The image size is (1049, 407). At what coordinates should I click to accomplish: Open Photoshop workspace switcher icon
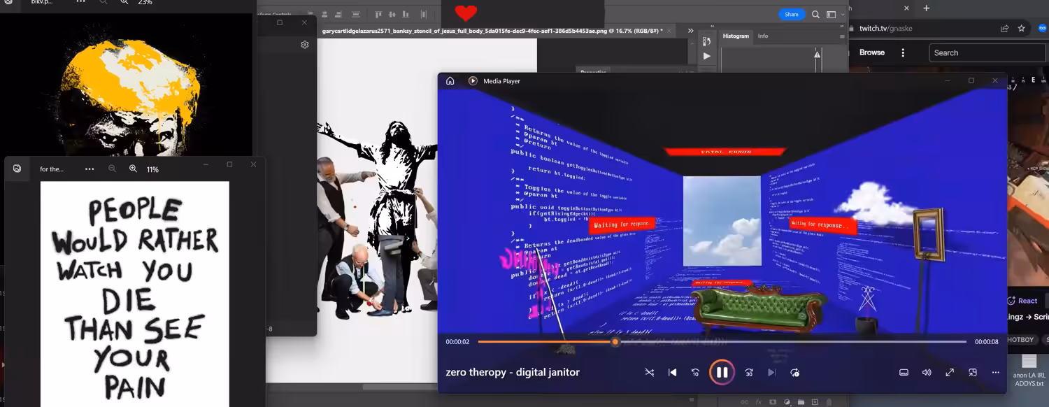coord(831,14)
